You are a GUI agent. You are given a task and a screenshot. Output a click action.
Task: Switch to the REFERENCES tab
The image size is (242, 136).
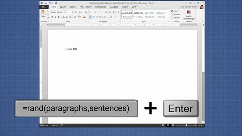(101, 7)
